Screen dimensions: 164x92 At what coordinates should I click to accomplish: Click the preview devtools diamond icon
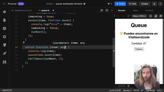tap(150, 16)
